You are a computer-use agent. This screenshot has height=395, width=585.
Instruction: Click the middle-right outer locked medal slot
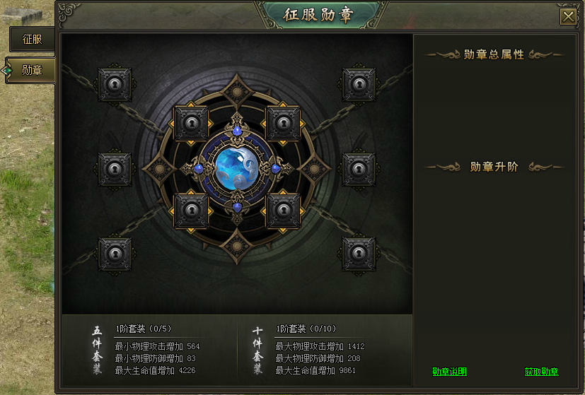pos(359,169)
